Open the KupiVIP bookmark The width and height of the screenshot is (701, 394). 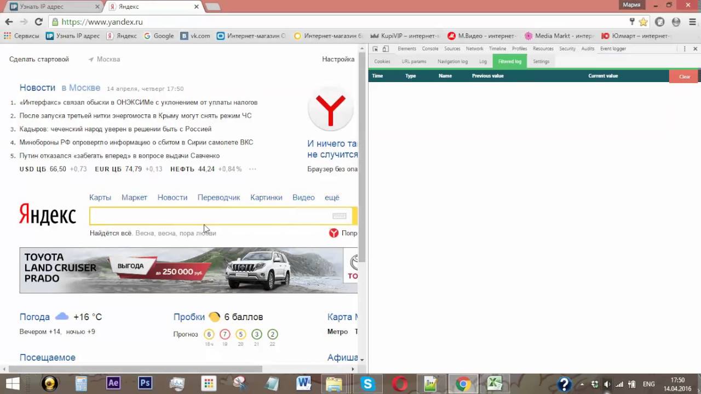(x=405, y=36)
